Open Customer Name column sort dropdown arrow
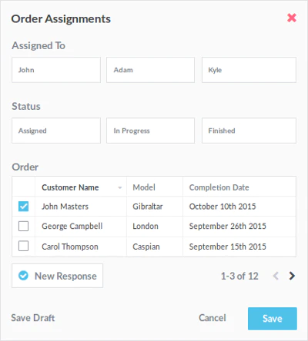Viewport: 308px width, 341px height. click(119, 187)
